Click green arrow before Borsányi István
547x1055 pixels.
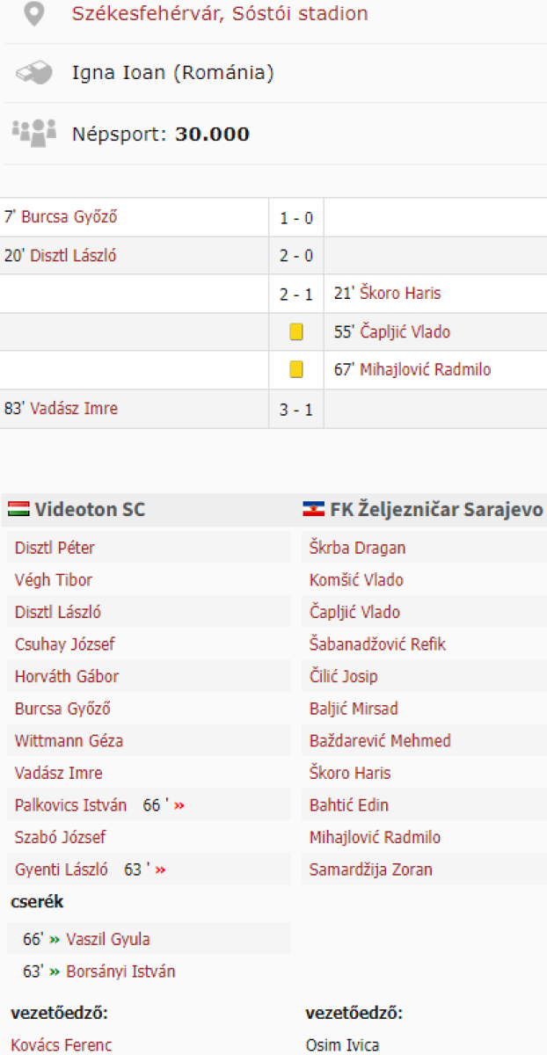tap(55, 971)
